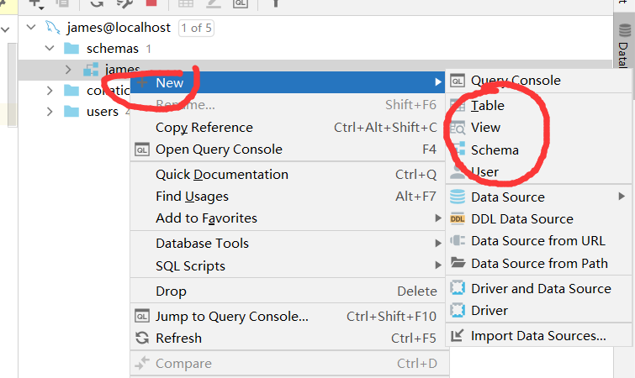The width and height of the screenshot is (635, 378).
Task: Expand the james schema node
Action: [x=68, y=70]
